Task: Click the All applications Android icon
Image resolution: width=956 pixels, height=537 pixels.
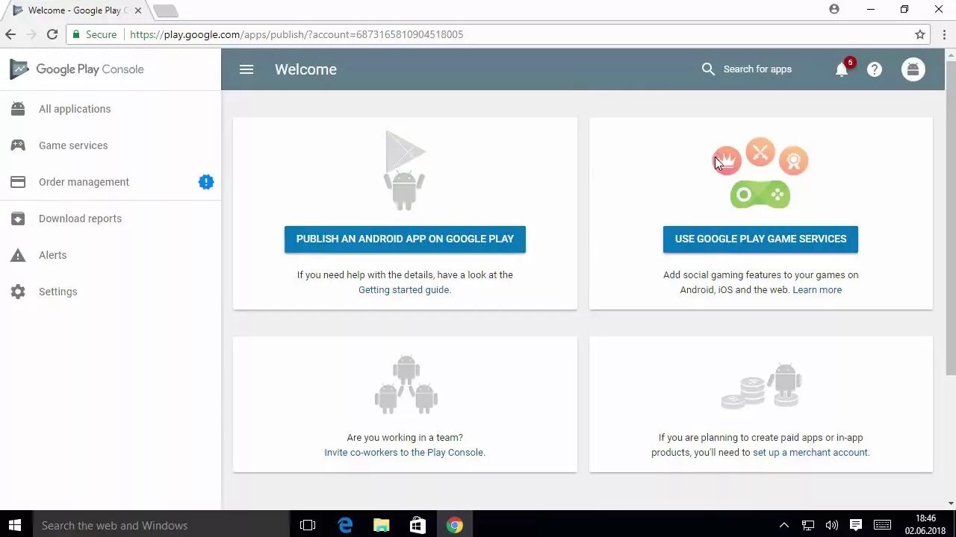Action: click(18, 109)
